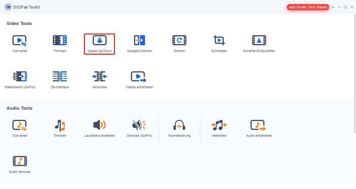Launch the Denoise (GoPro) tool
The height and width of the screenshot is (189, 356).
[139, 129]
